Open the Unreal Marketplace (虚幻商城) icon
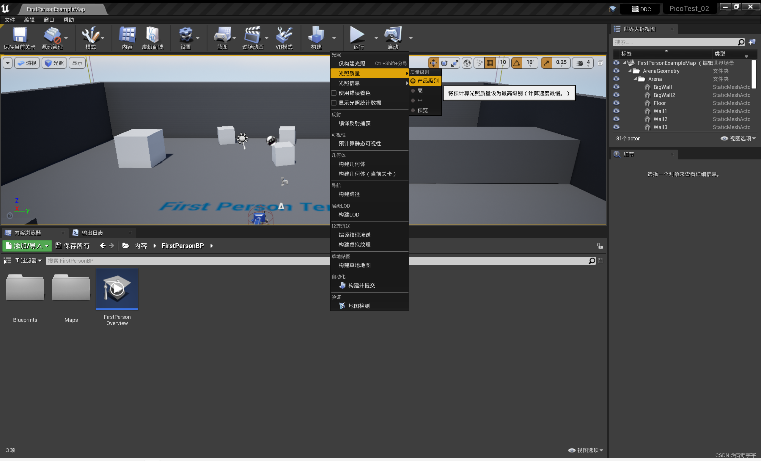Screen dimensions: 761x461 click(152, 35)
